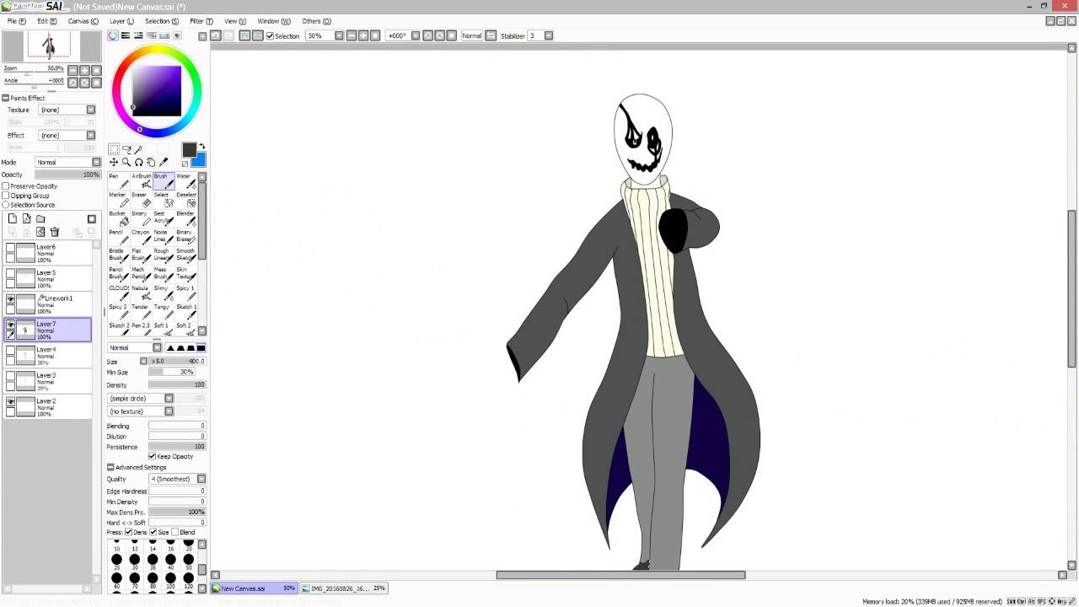Select the Pencil brush tool

tap(118, 237)
